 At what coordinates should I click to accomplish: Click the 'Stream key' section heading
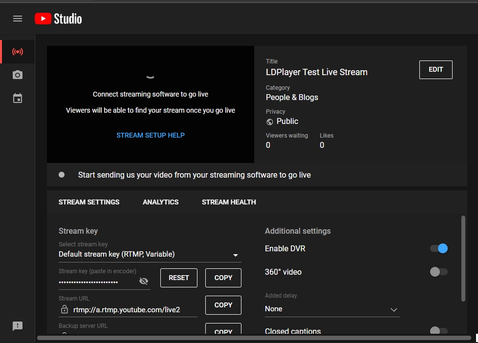tap(78, 231)
